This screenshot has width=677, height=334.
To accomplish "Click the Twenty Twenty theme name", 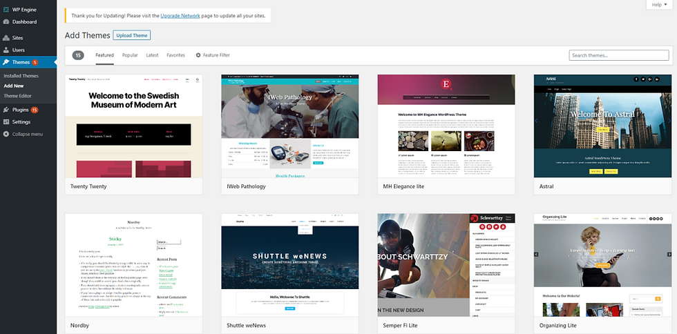I will (x=88, y=186).
